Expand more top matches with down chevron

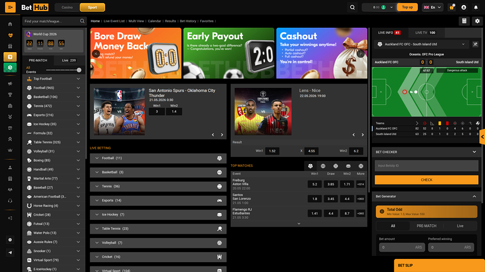pyautogui.click(x=299, y=224)
